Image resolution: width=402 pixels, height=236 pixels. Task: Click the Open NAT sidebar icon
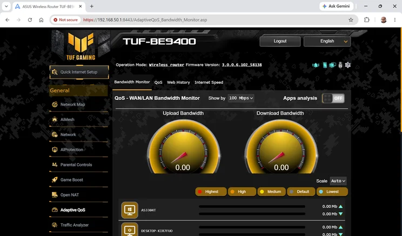coord(55,195)
